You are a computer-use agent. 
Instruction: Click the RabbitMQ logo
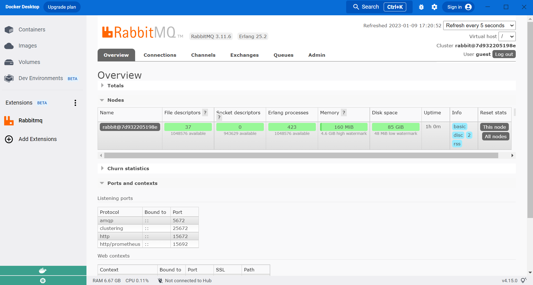click(x=143, y=32)
